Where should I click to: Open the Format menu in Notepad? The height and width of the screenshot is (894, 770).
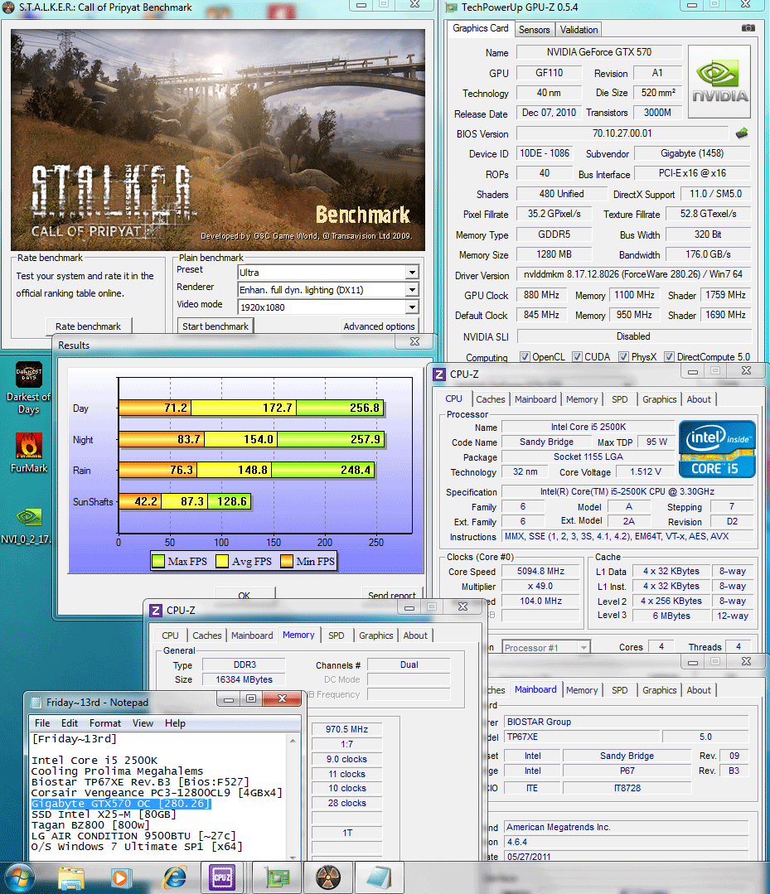click(x=105, y=723)
